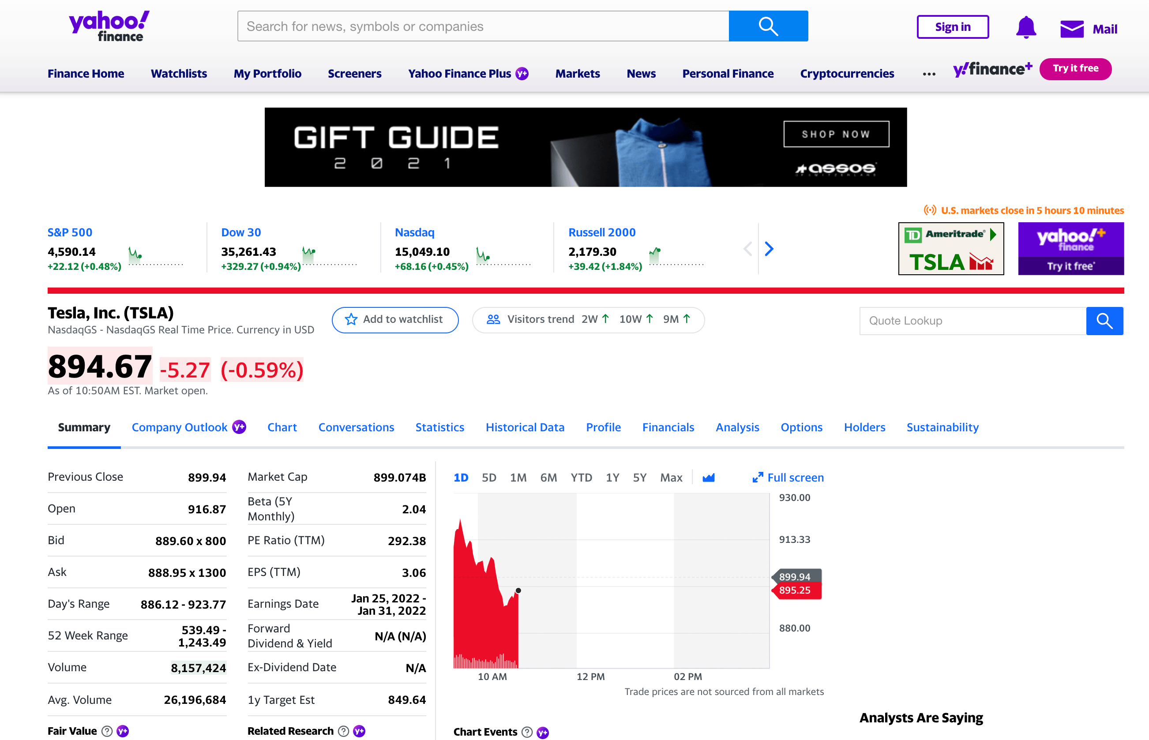This screenshot has width=1149, height=740.
Task: Show next market indices with right chevron
Action: 769,249
